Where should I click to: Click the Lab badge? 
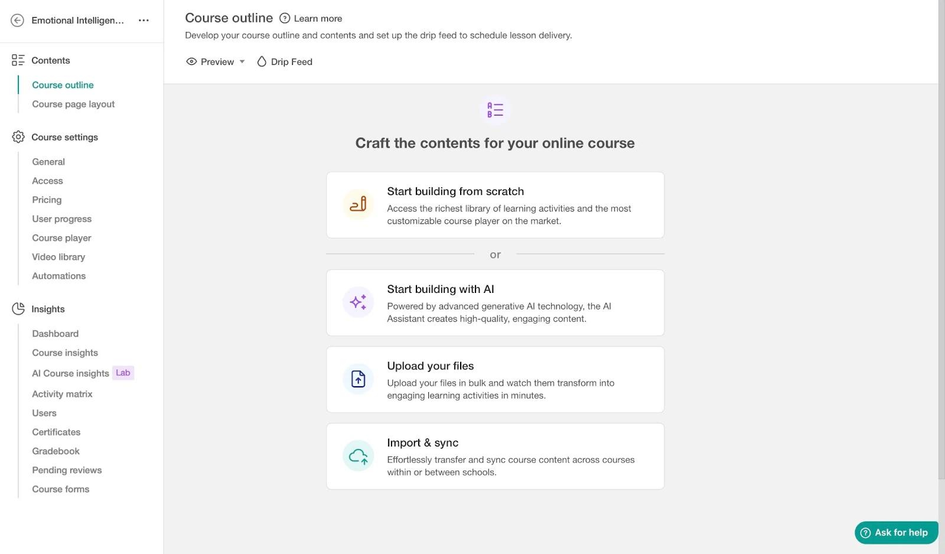(x=123, y=373)
